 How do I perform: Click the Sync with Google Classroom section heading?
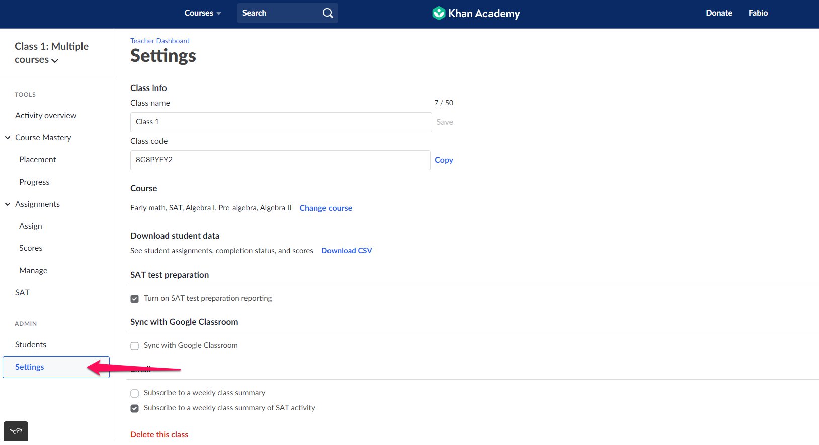point(184,322)
